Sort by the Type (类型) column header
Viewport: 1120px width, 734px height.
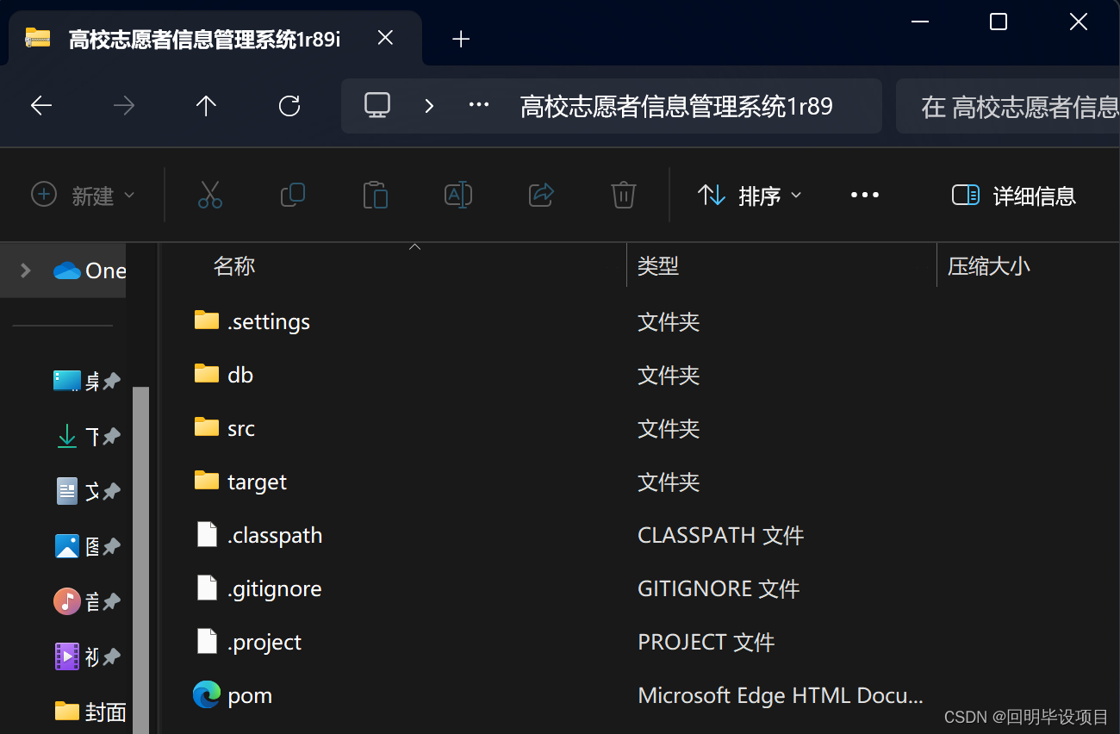pos(658,266)
